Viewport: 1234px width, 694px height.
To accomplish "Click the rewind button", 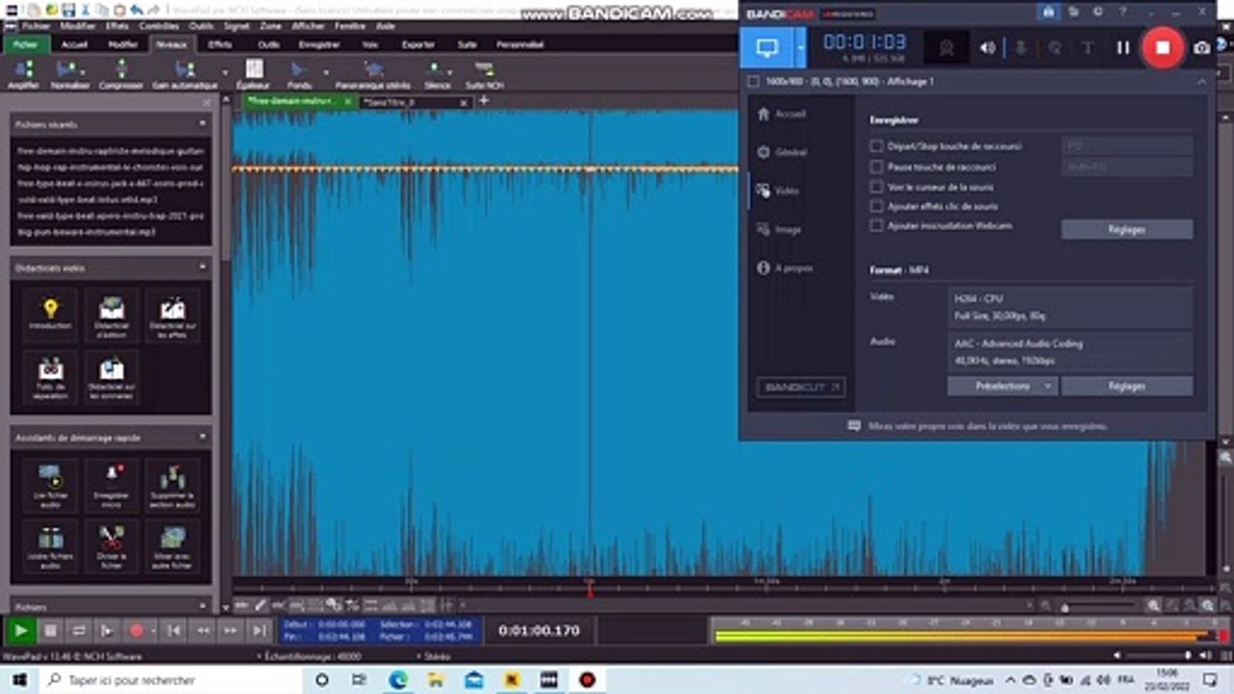I will pyautogui.click(x=202, y=630).
